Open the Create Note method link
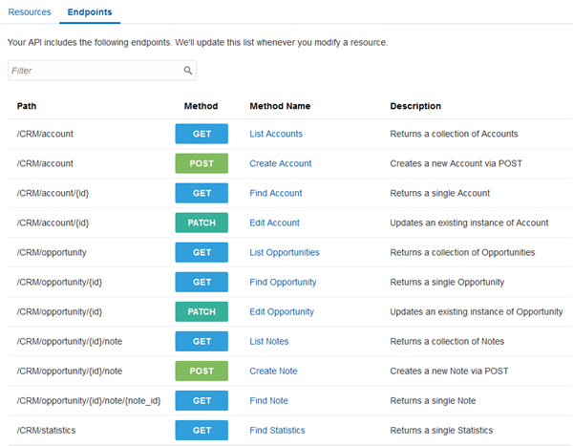 tap(273, 371)
